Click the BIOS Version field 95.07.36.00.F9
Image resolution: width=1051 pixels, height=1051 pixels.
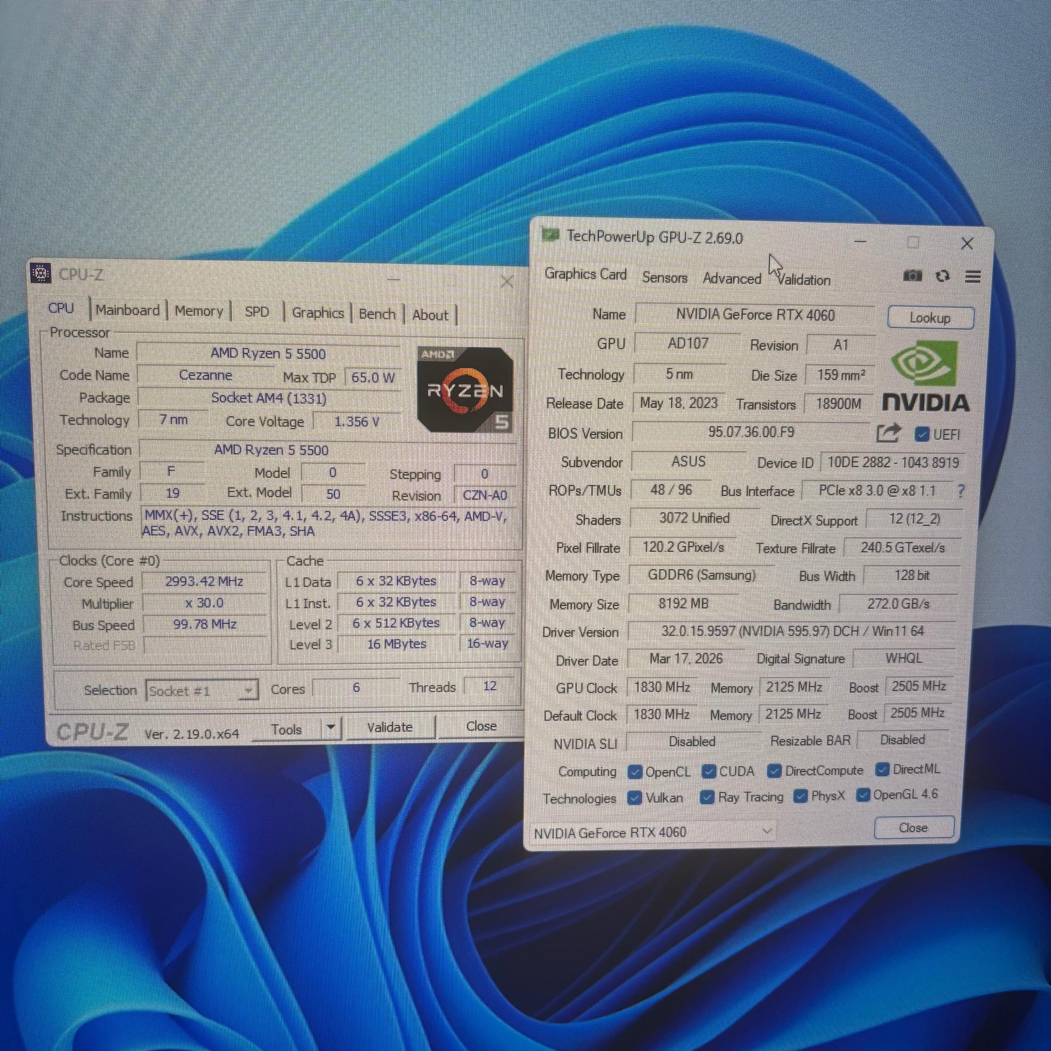(x=751, y=432)
